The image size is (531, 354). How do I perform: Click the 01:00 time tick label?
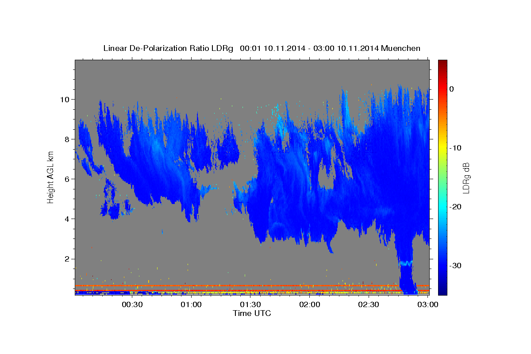click(x=191, y=305)
